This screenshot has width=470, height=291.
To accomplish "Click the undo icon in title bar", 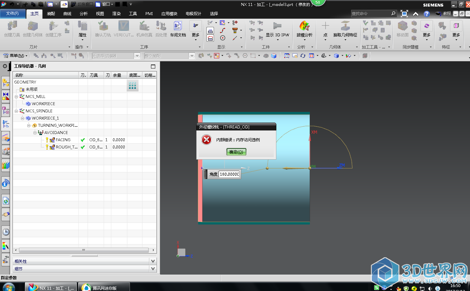I will [x=12, y=4].
